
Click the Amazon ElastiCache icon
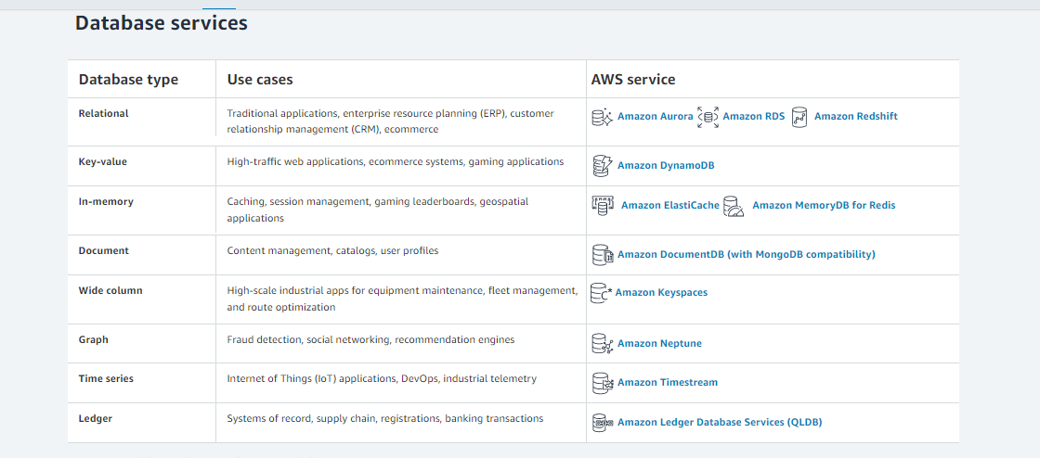pos(603,206)
